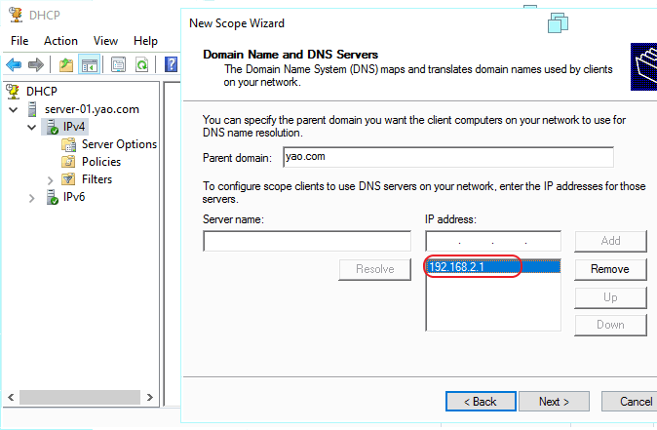Open the View menu
The height and width of the screenshot is (430, 657).
106,41
